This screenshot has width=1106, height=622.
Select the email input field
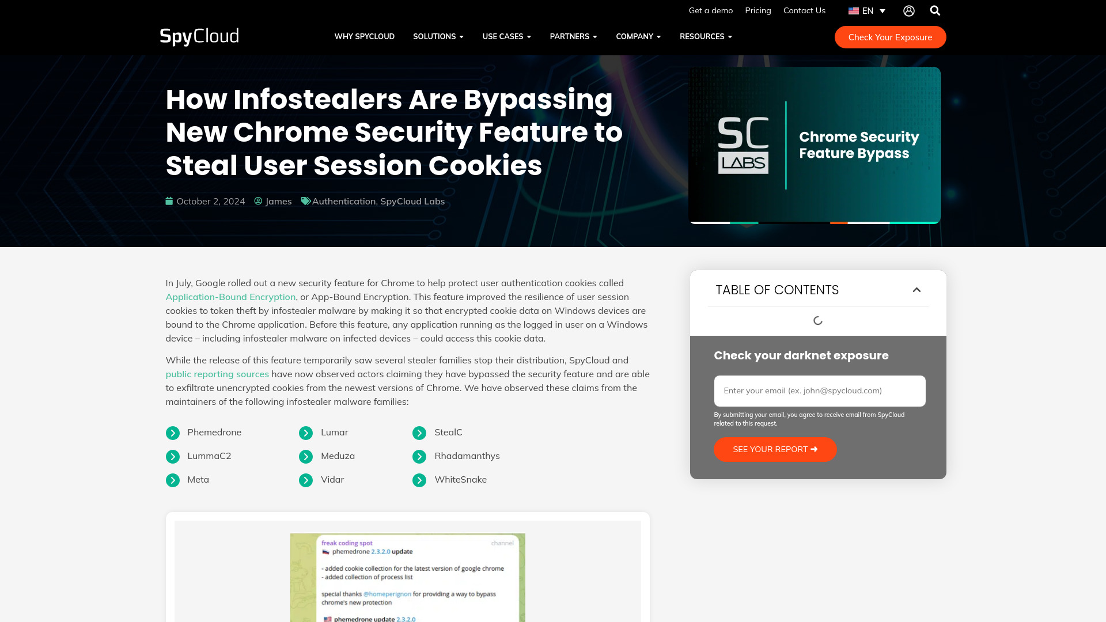[x=820, y=390]
